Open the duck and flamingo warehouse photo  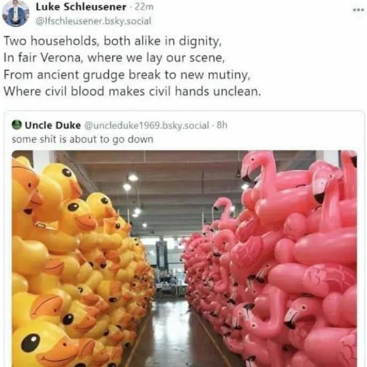point(184,259)
